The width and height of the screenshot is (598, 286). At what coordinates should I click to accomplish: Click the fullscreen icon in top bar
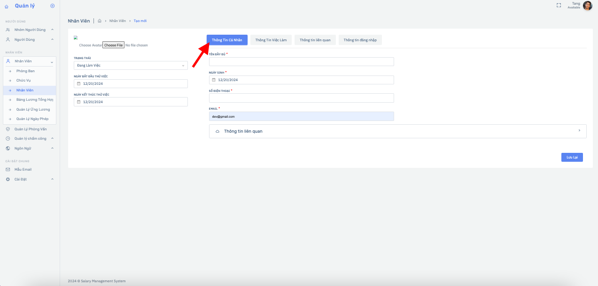[x=559, y=6]
